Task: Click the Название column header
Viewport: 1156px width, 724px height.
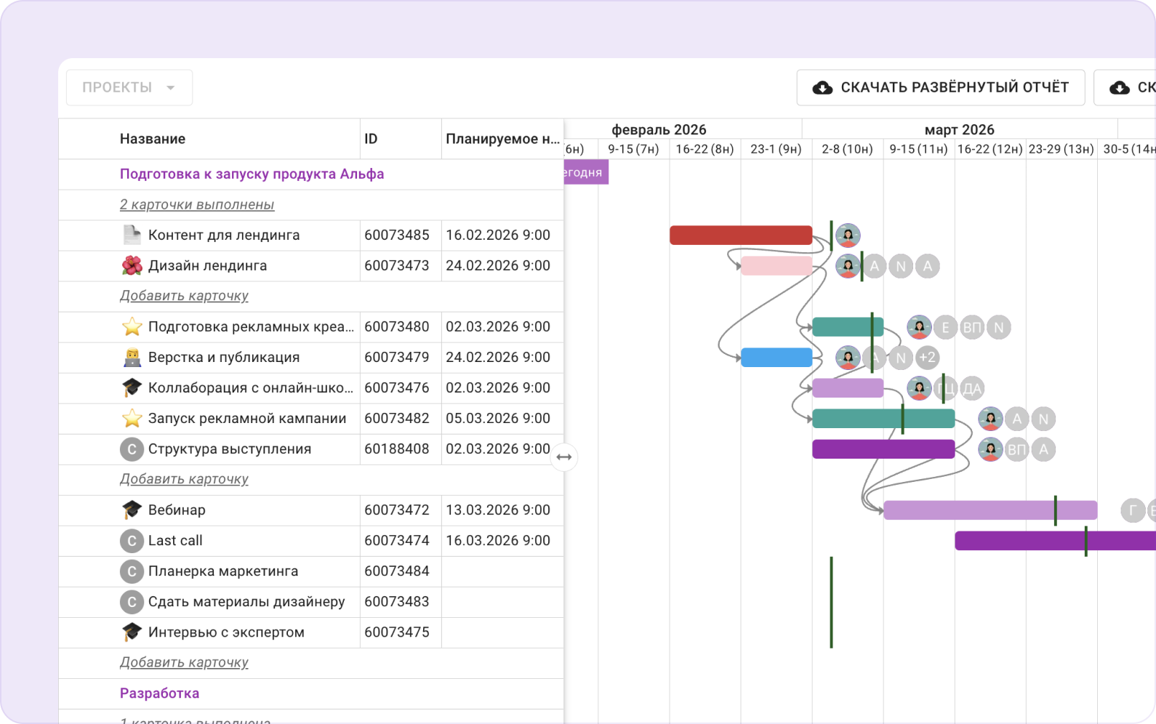Action: tap(153, 139)
